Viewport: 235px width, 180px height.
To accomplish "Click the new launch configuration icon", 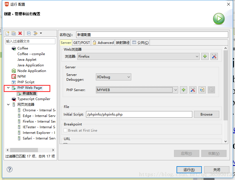I will pos(7,33).
